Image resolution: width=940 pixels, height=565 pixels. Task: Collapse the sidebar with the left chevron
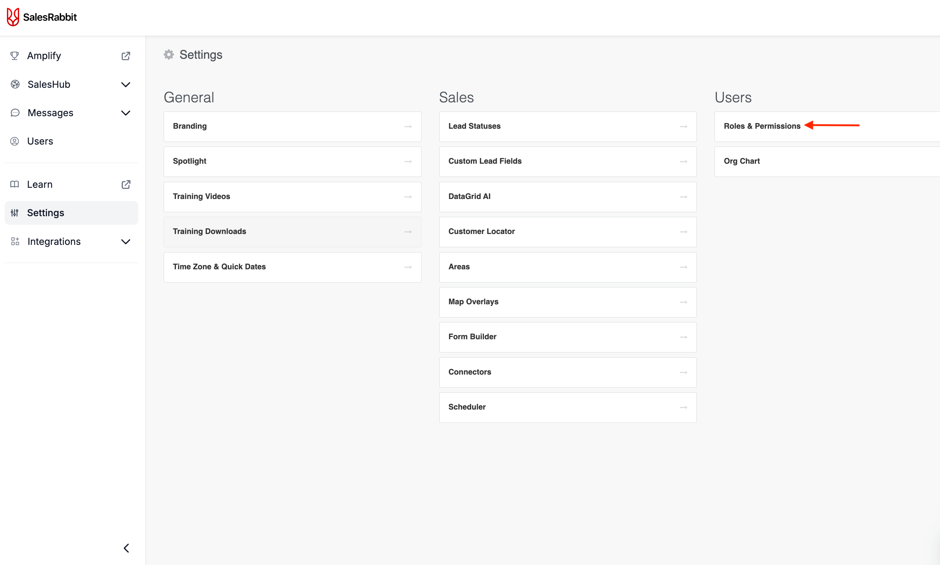[x=126, y=548]
